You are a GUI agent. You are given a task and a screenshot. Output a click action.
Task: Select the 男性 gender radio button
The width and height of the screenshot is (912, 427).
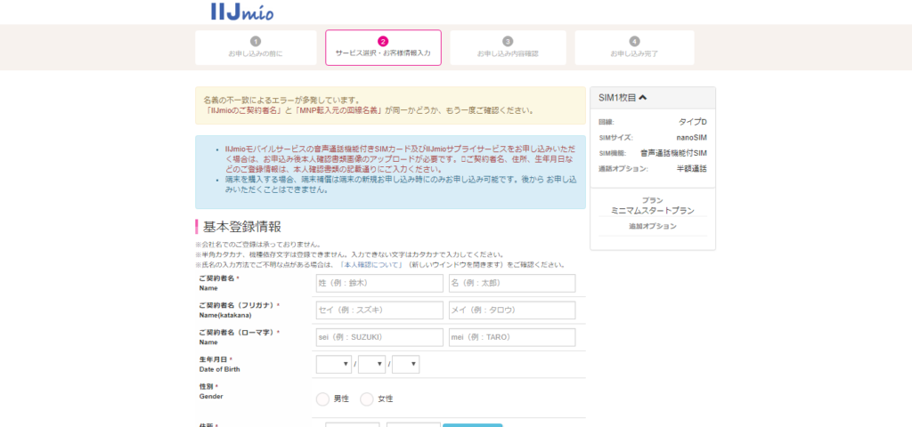322,399
